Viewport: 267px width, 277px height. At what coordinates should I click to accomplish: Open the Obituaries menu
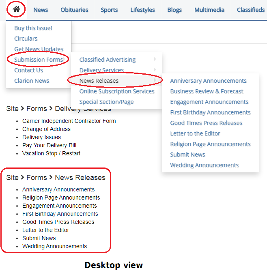coord(74,10)
